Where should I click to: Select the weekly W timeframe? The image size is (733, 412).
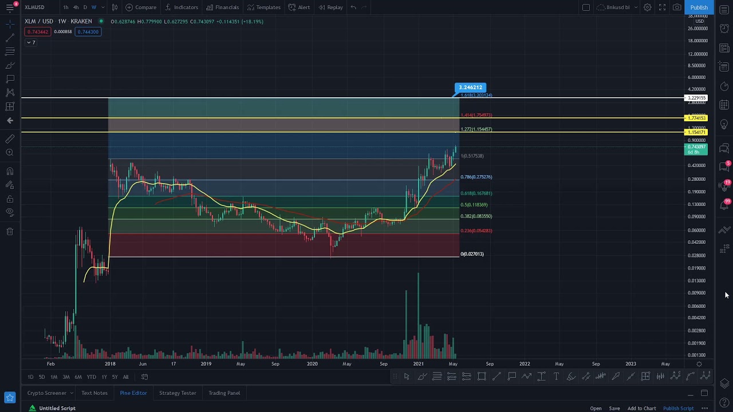tap(94, 7)
